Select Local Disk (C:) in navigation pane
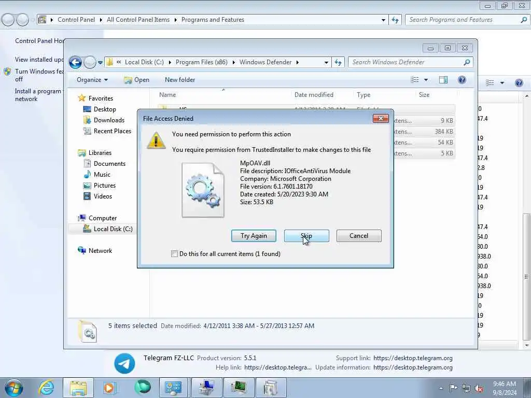Image resolution: width=531 pixels, height=398 pixels. coord(113,229)
